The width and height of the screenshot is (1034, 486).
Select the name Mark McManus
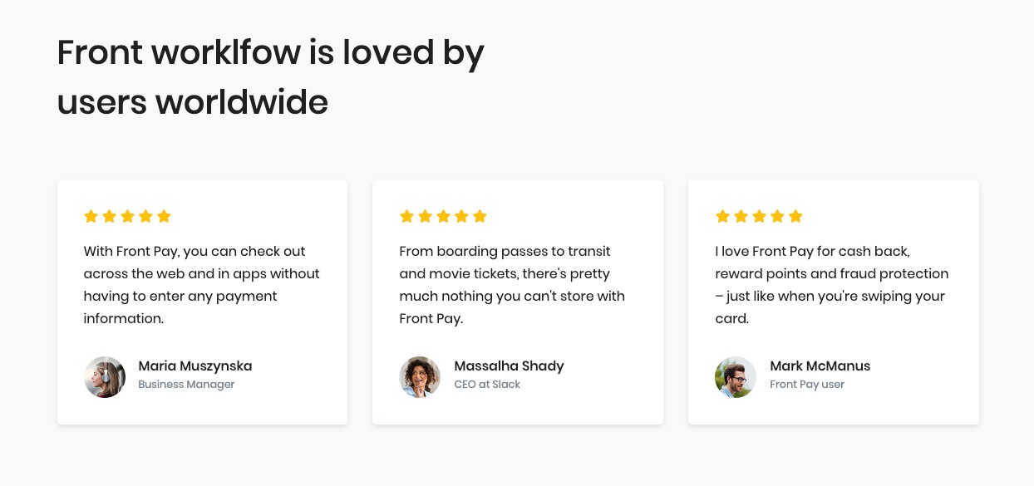[820, 366]
